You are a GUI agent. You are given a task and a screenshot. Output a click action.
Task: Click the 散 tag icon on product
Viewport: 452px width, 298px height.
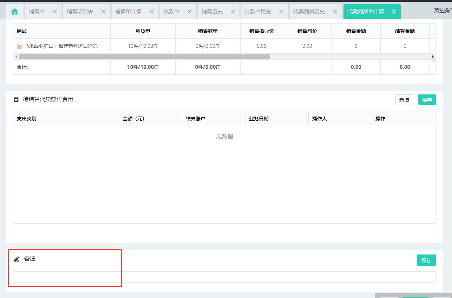pos(20,46)
